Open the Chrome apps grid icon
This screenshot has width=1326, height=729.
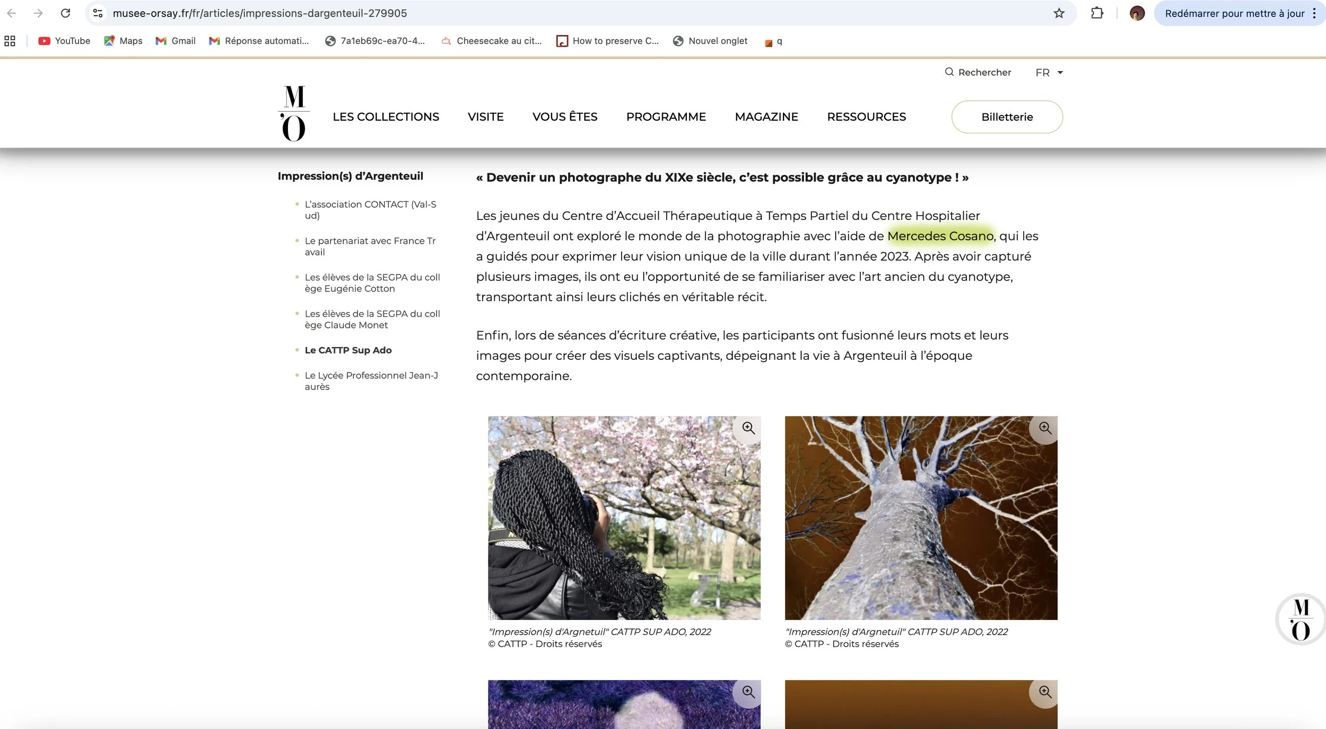[x=10, y=41]
